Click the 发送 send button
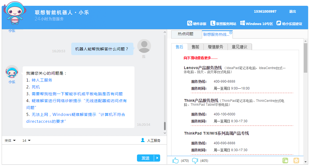The image size is (309, 166). point(146,158)
